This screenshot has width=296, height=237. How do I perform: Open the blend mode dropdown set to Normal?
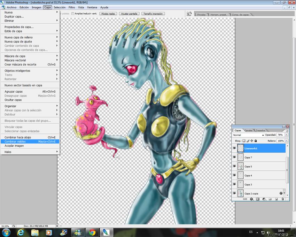[x=248, y=135]
